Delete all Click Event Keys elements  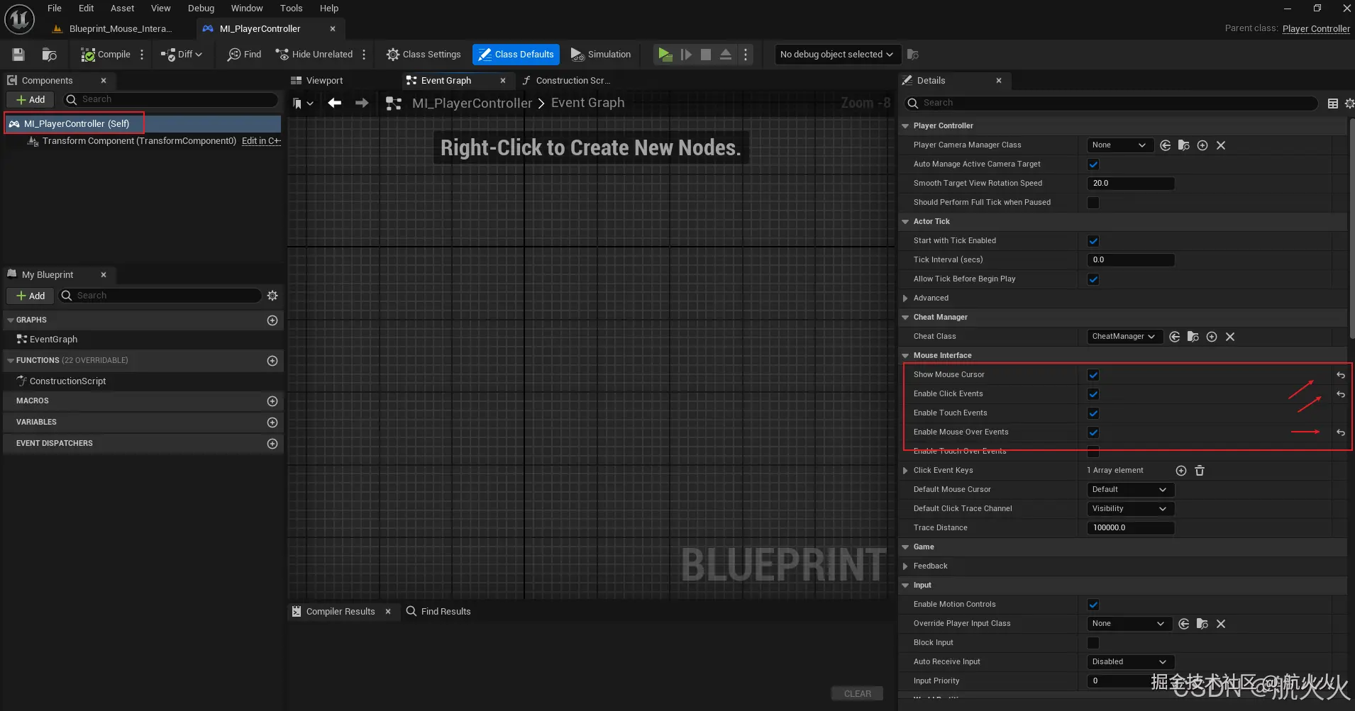(1200, 471)
